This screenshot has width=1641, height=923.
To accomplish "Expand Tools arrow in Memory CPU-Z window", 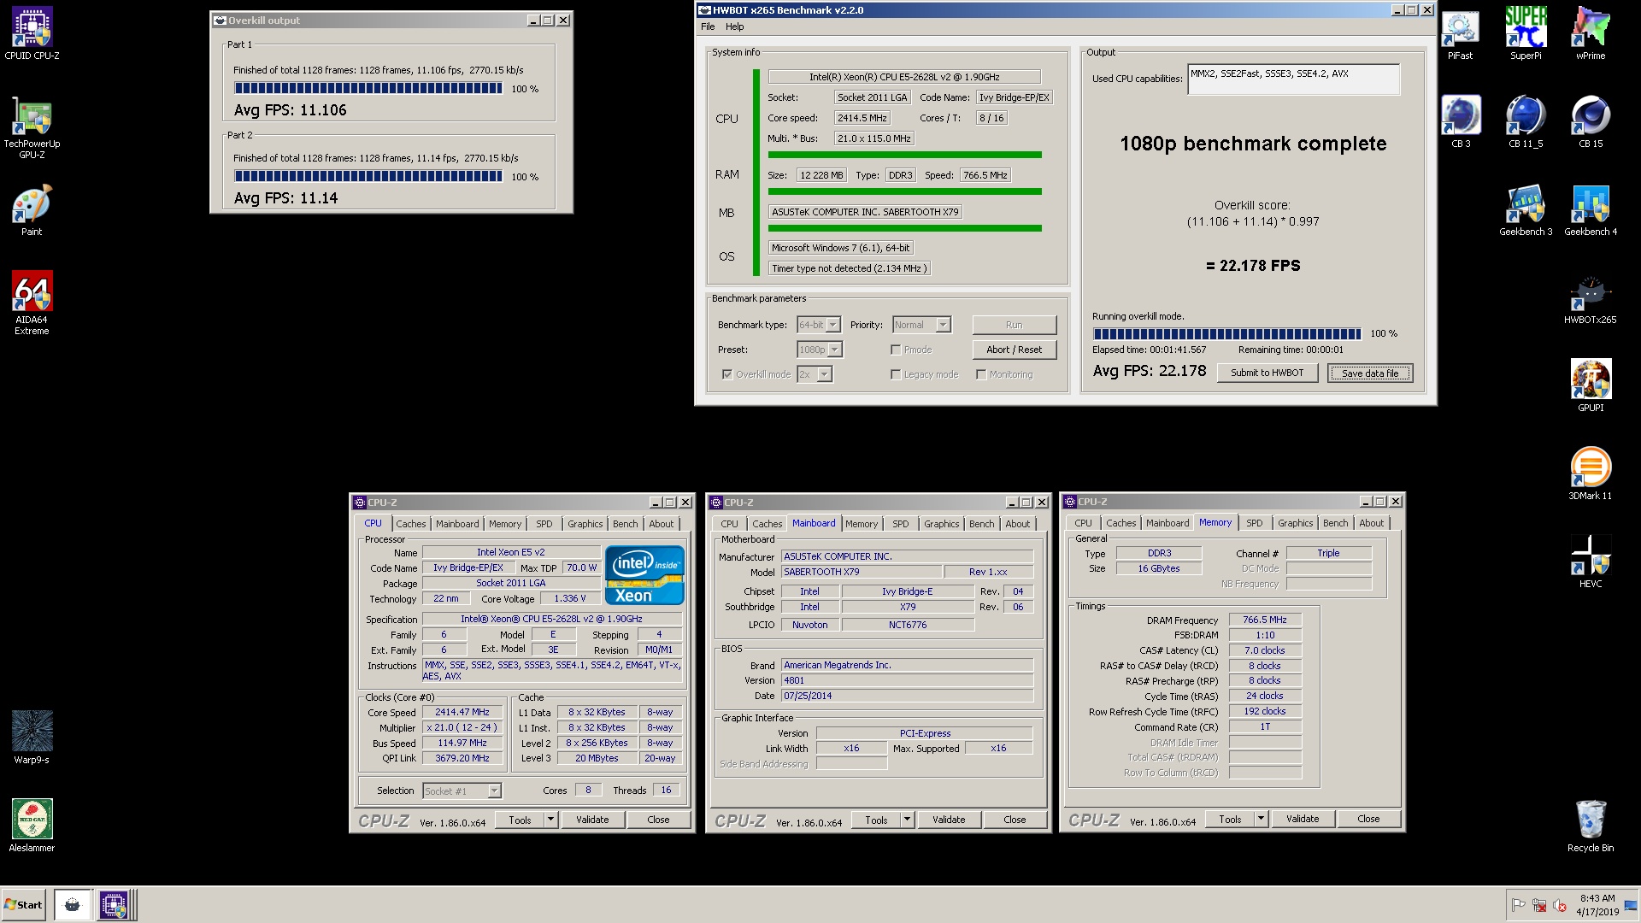I will [x=1261, y=819].
